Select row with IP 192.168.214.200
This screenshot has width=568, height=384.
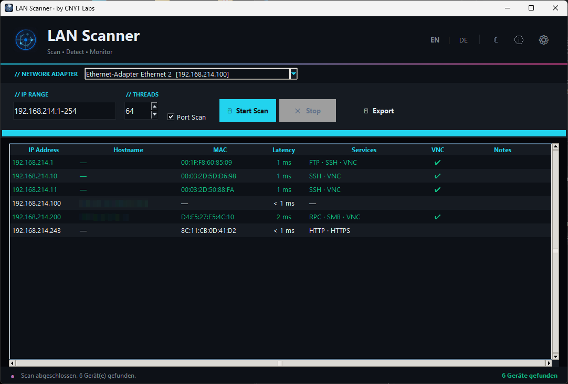click(x=280, y=217)
